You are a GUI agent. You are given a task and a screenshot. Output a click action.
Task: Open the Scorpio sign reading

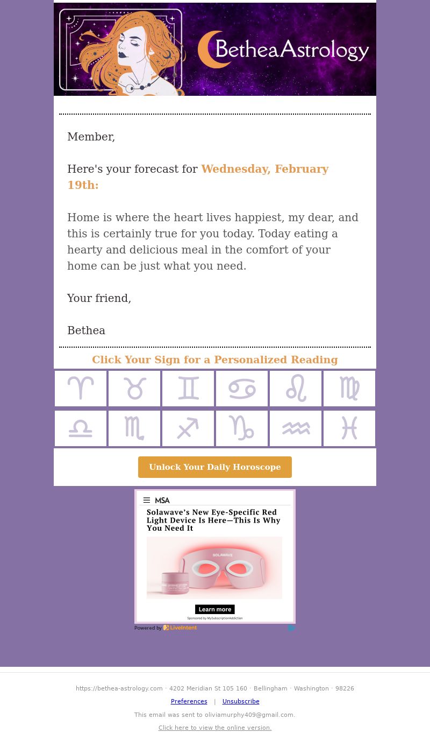click(134, 428)
